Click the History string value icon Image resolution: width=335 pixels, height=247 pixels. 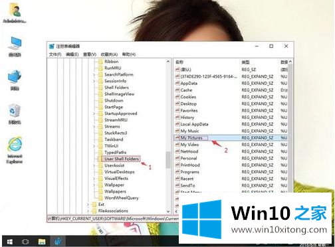[x=177, y=118]
